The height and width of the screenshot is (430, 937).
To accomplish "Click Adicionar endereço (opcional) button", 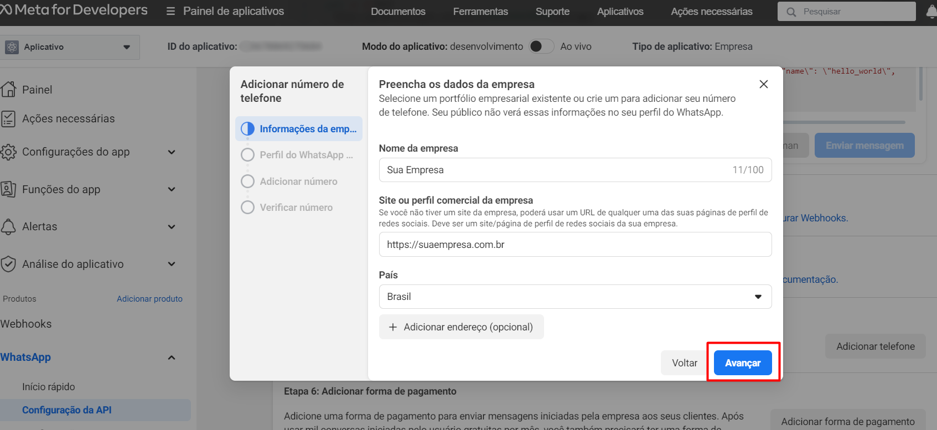I will click(x=462, y=327).
